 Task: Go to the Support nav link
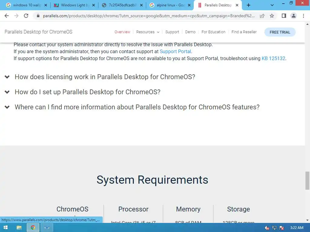tap(172, 32)
